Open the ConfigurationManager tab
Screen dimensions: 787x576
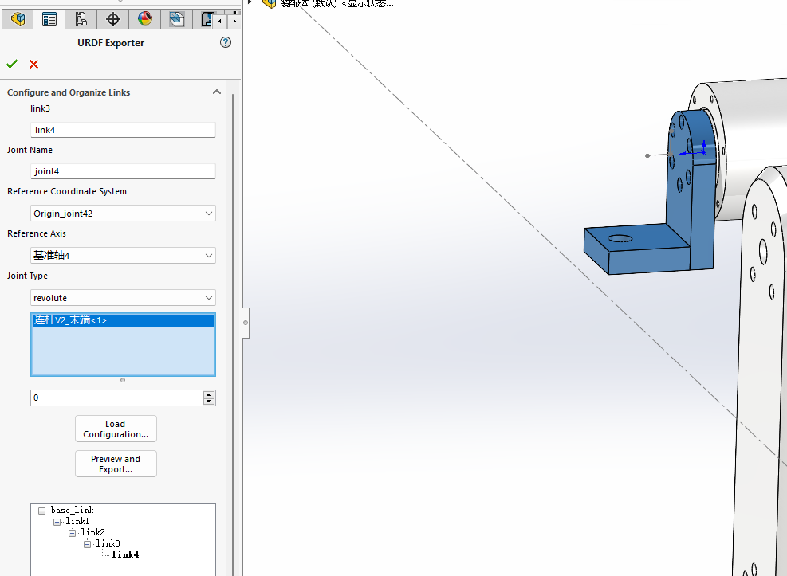click(x=81, y=20)
